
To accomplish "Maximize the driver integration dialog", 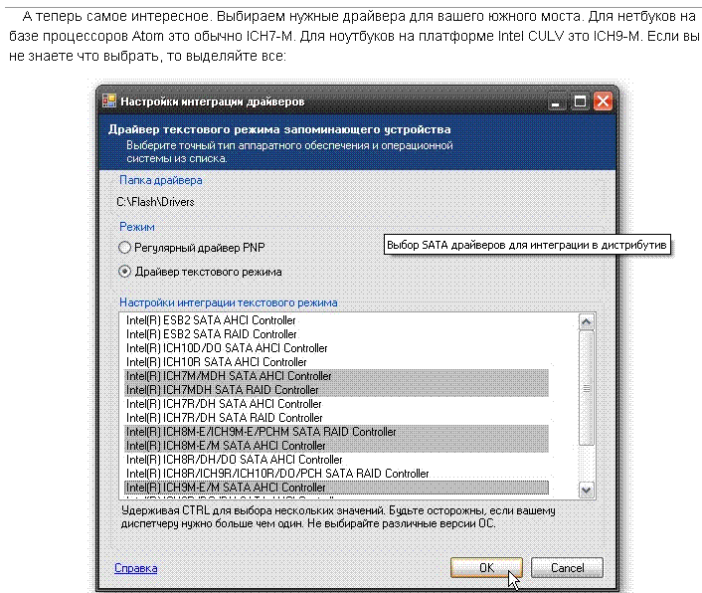I will 580,101.
